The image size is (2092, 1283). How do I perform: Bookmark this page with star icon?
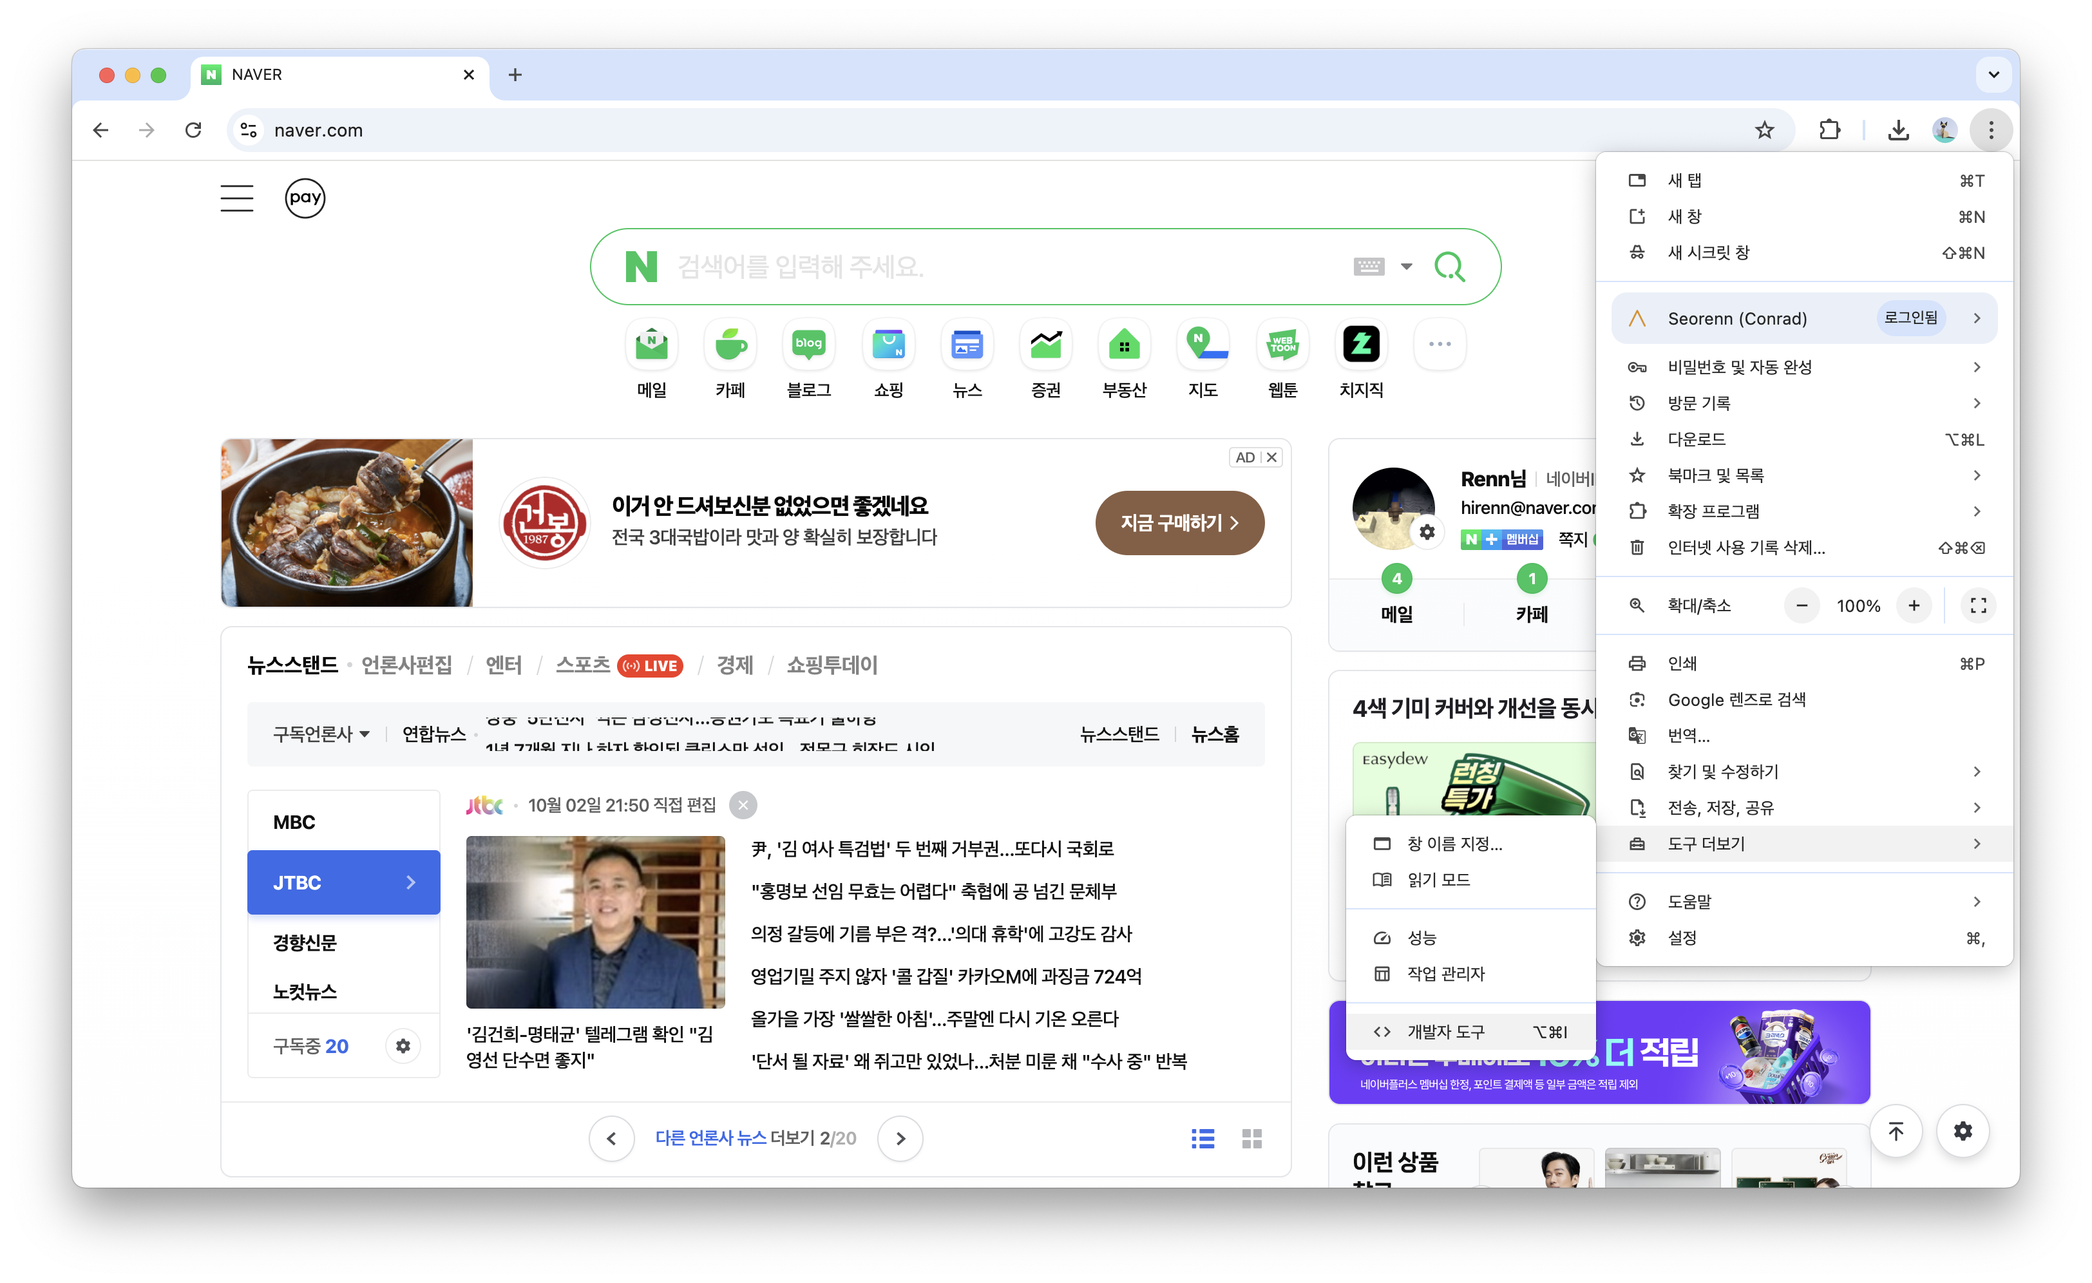tap(1764, 130)
